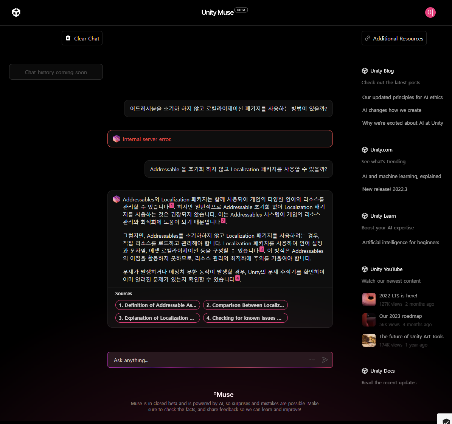Click the 2022 LTS is here! video thumbnail
The width and height of the screenshot is (452, 424).
(369, 300)
